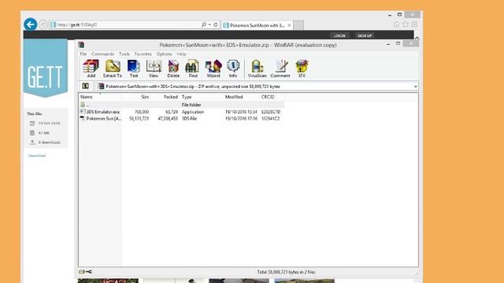Open the View file tool
This screenshot has height=283, width=504.
tap(154, 68)
